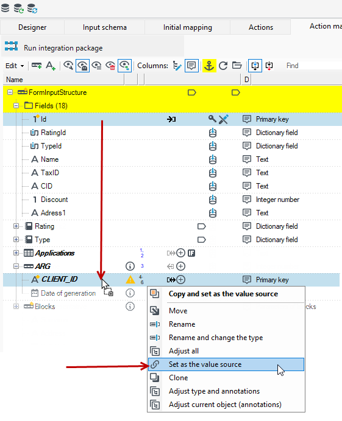Add a new structure with green plus

click(x=37, y=66)
